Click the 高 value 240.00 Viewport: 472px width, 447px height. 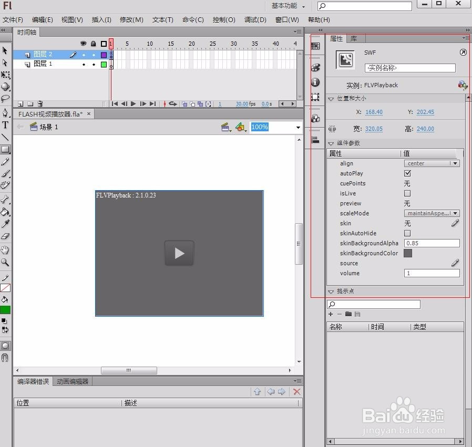tap(425, 129)
